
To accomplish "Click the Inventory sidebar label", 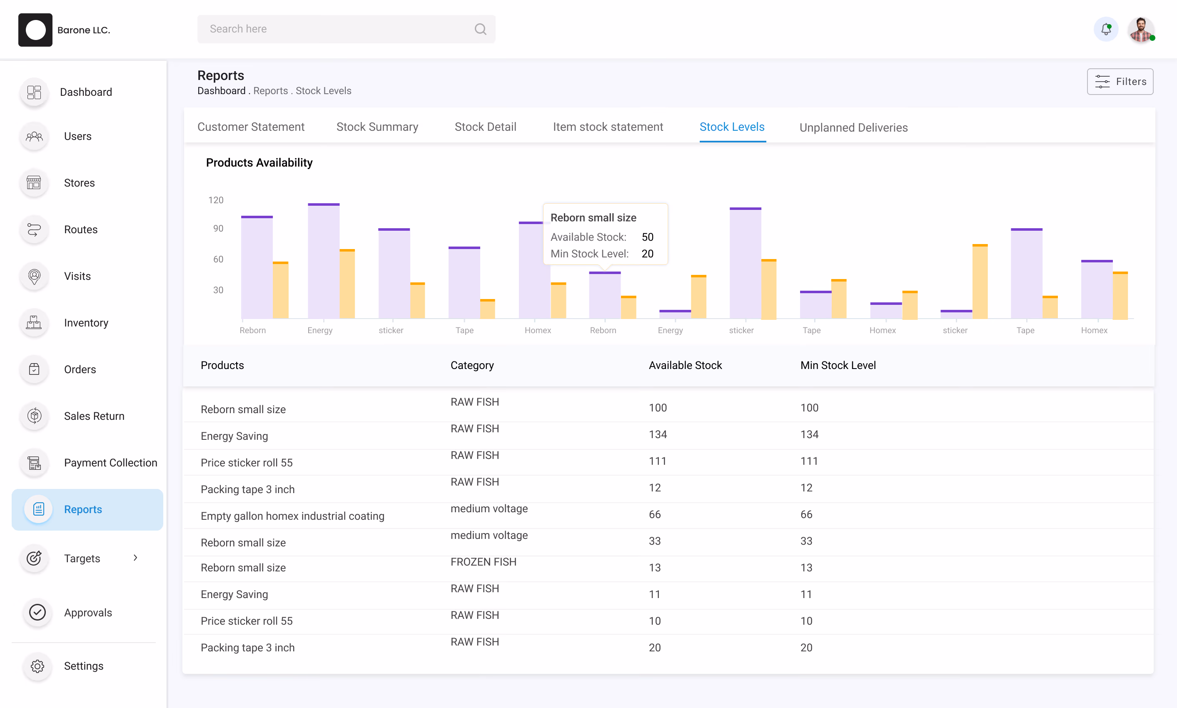I will pyautogui.click(x=86, y=323).
